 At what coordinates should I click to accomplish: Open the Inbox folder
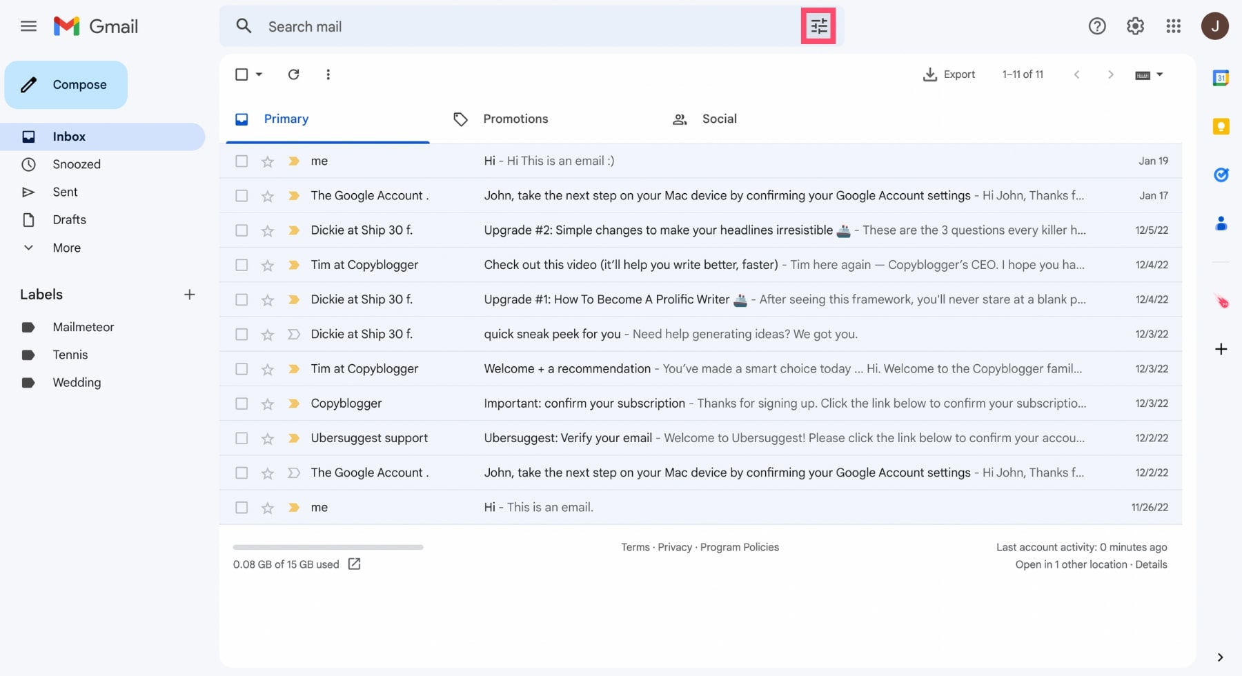pos(102,137)
